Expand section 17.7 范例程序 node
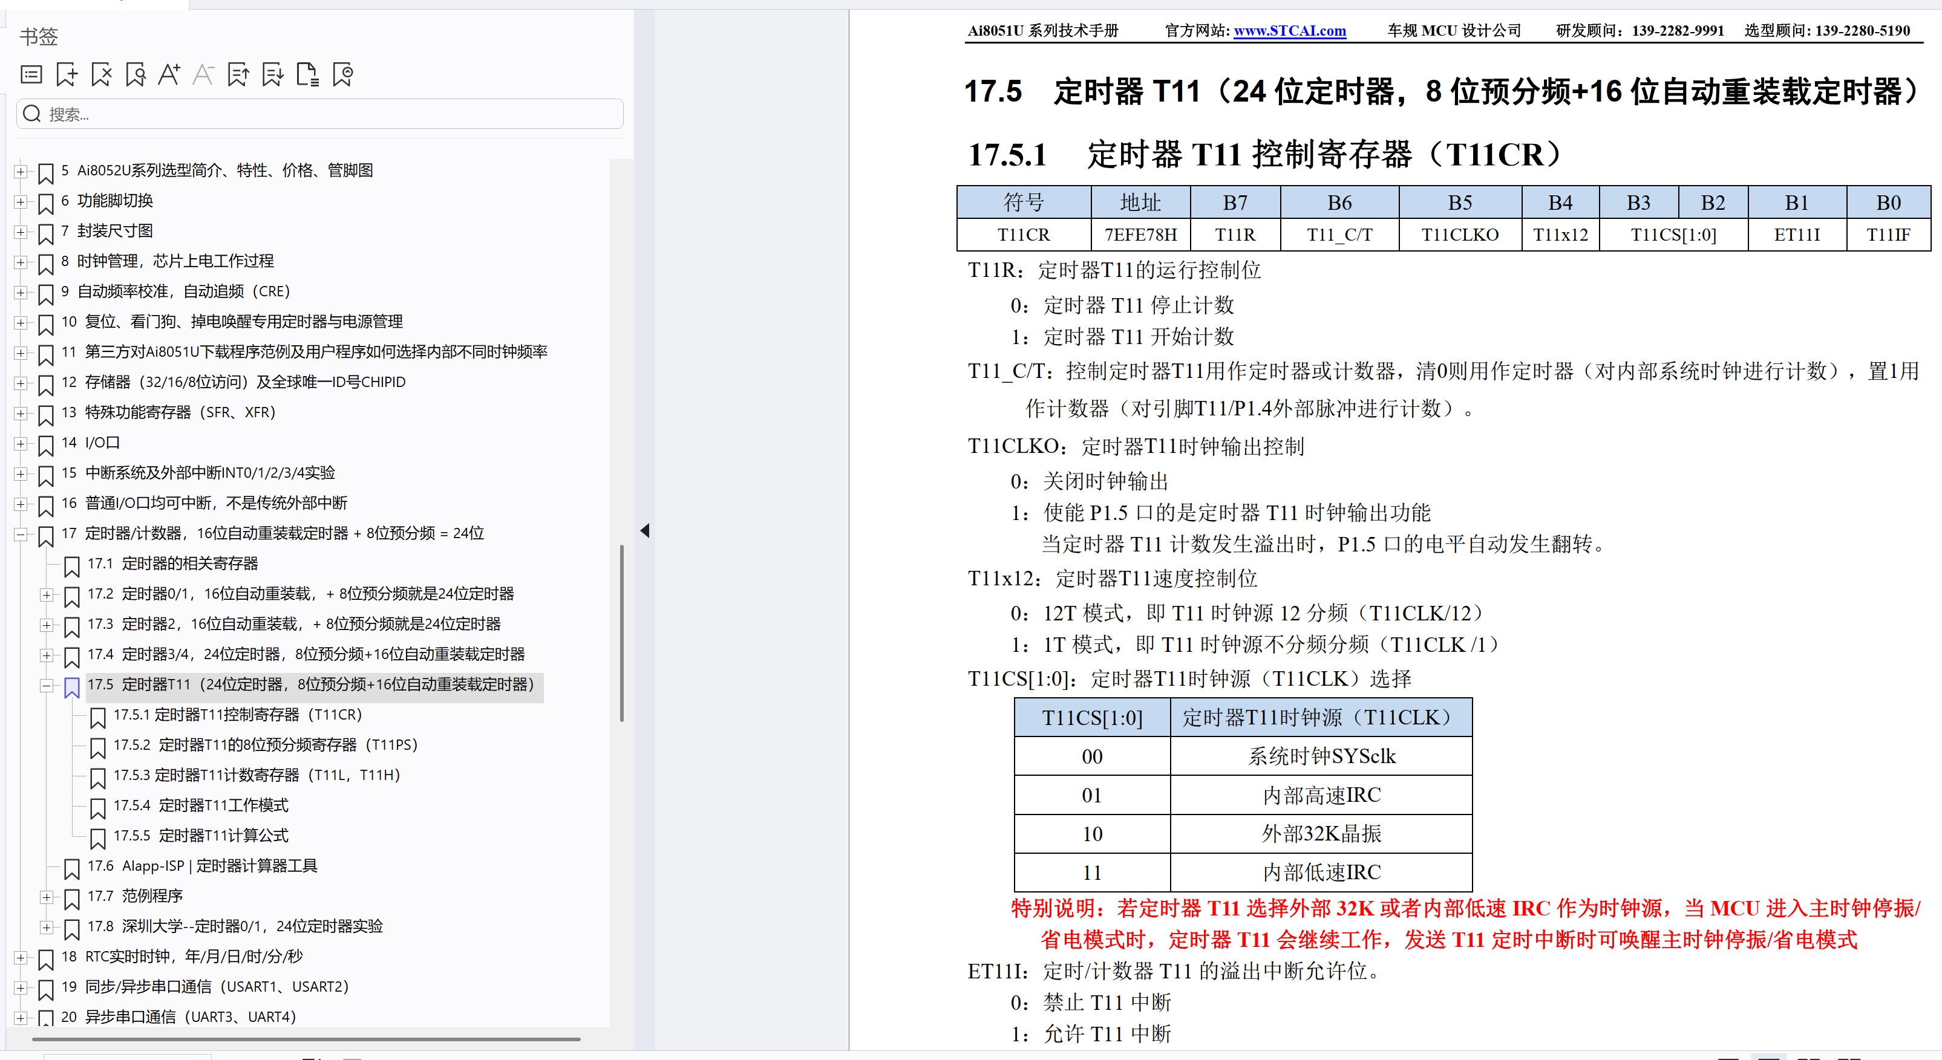 (47, 897)
